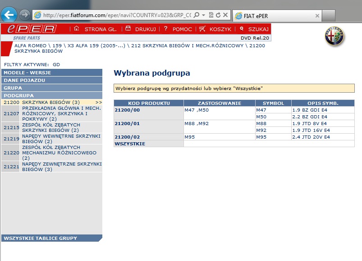
Task: Collapse PODGRUPA panel header
Action: coord(52,95)
